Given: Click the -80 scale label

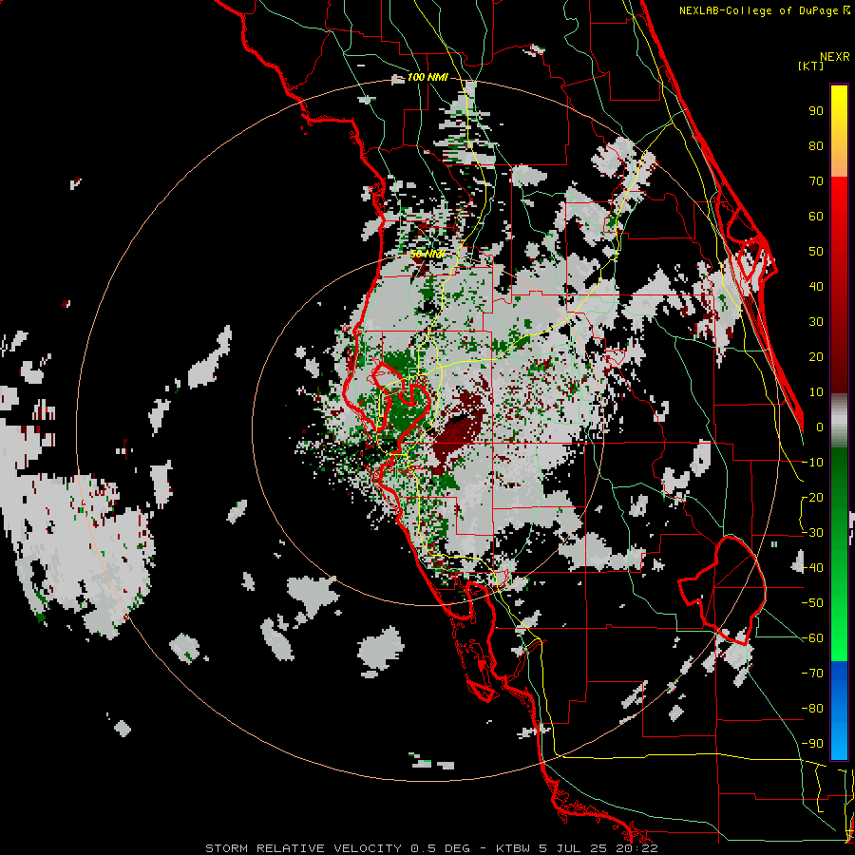Looking at the screenshot, I should coord(812,709).
